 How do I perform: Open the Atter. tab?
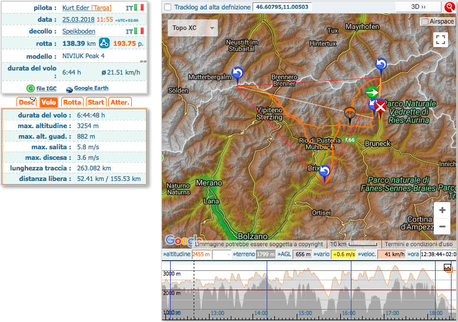click(x=120, y=102)
